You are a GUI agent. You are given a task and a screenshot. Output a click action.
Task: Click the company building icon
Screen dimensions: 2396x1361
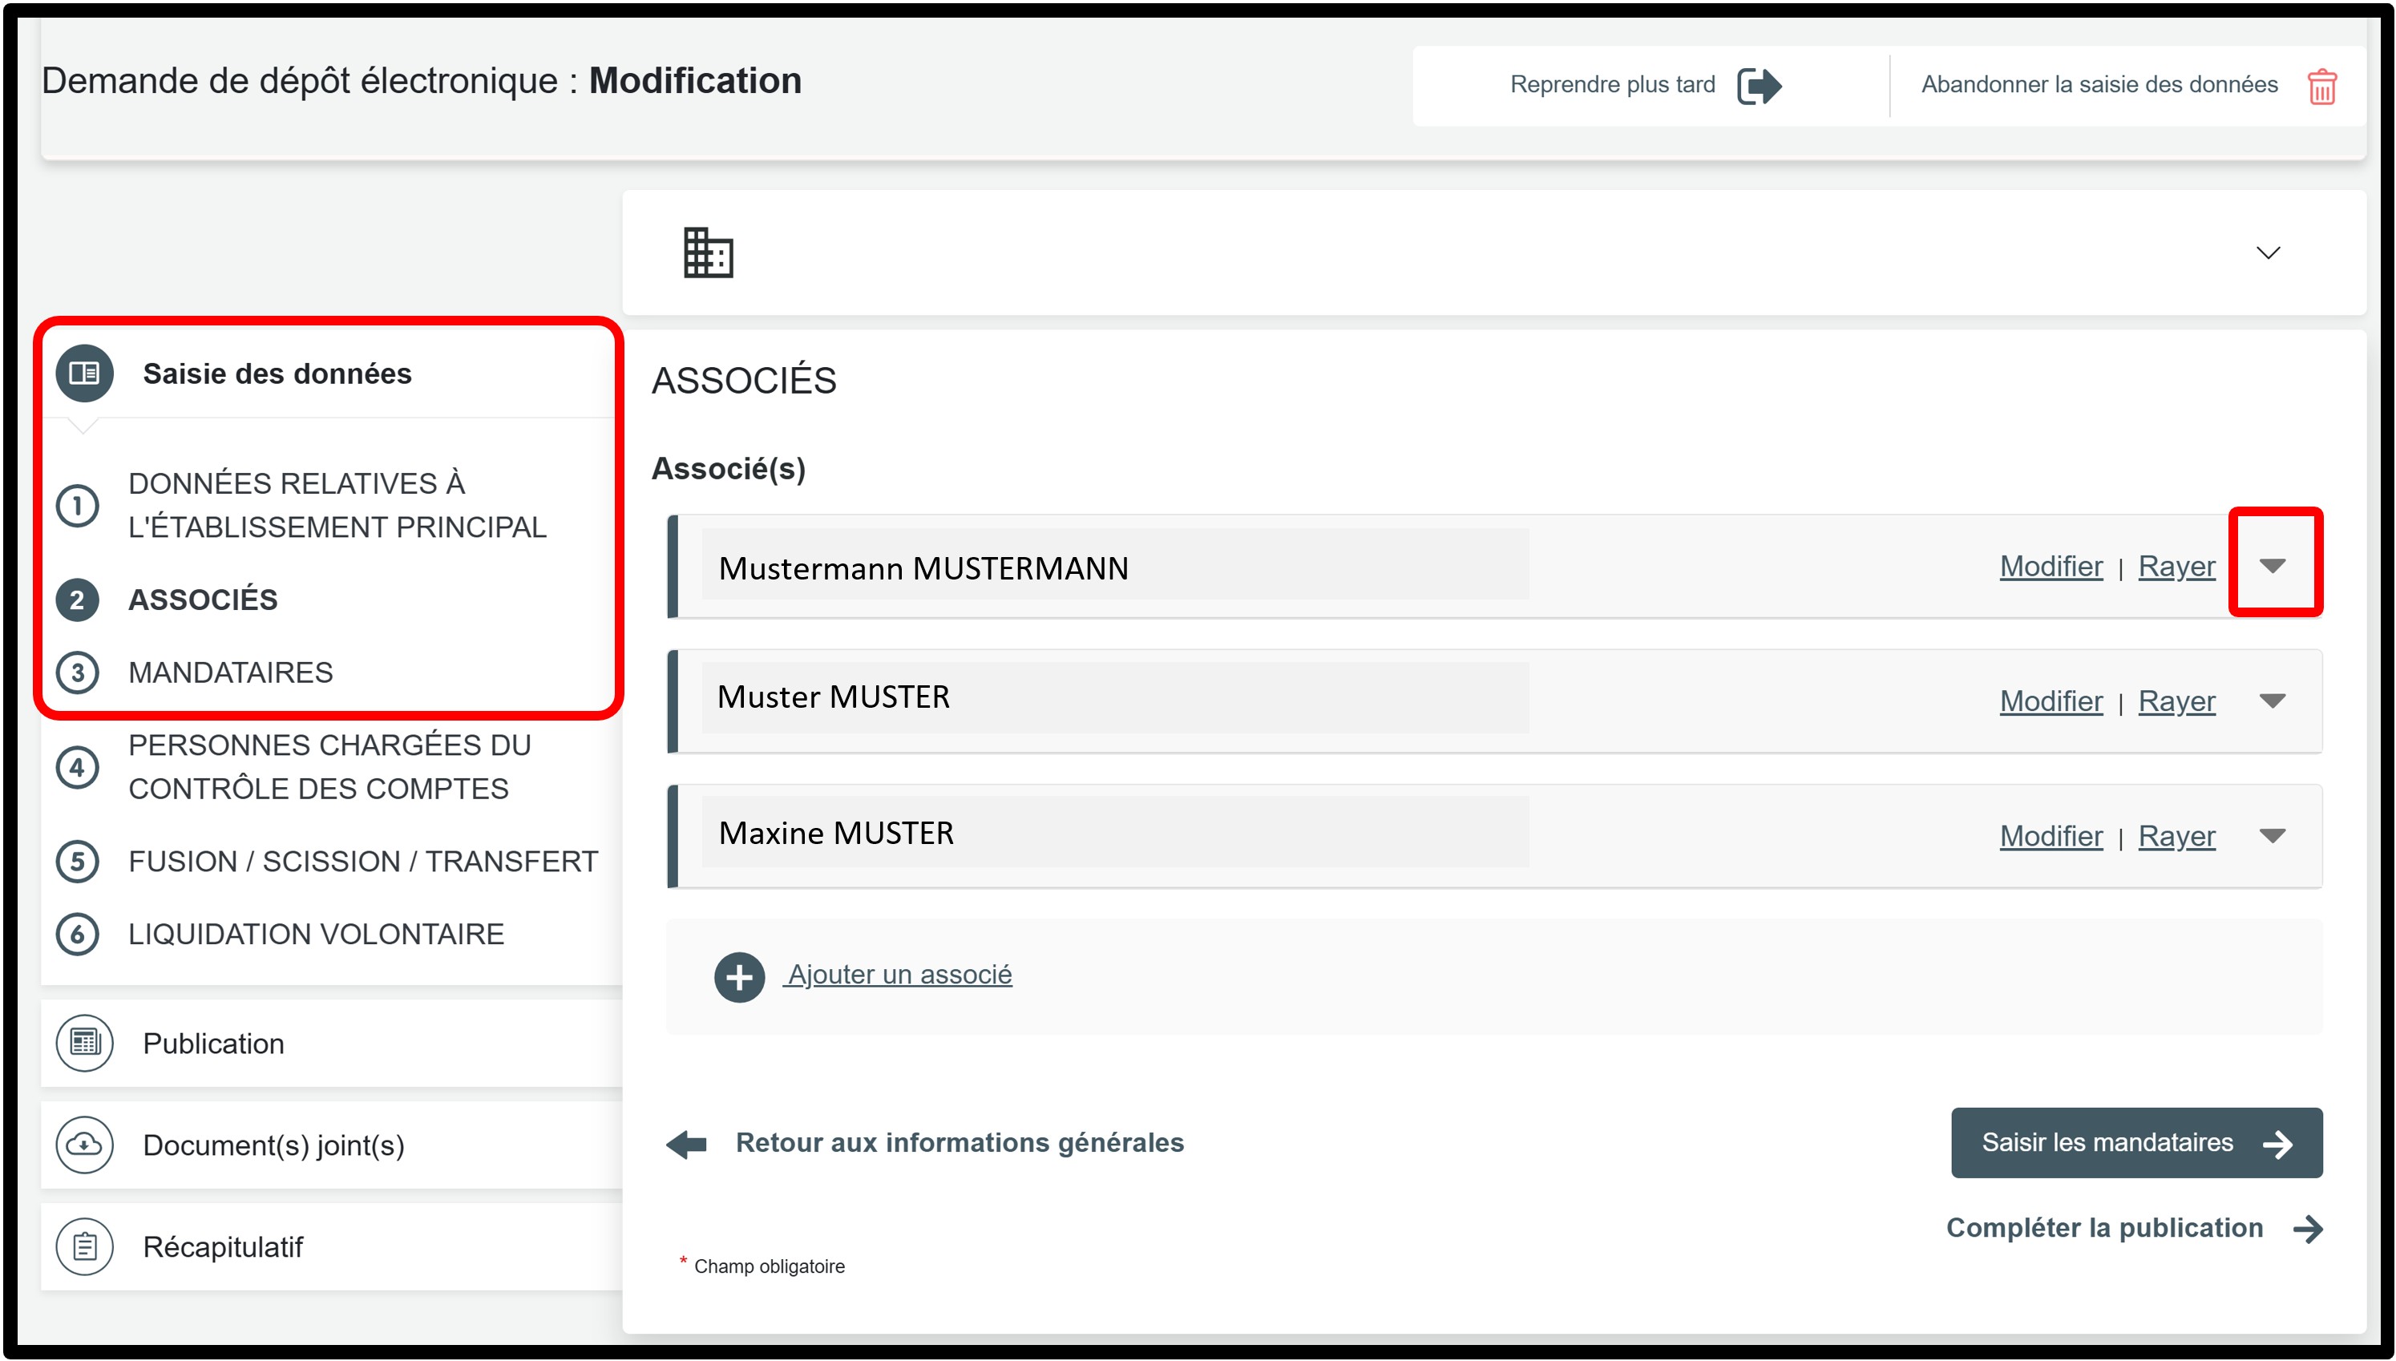pyautogui.click(x=708, y=253)
